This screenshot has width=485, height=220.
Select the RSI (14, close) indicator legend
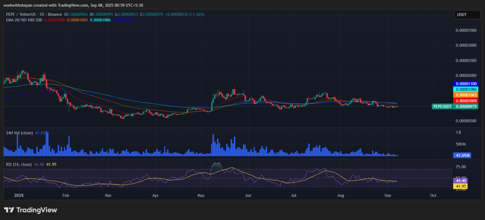pyautogui.click(x=19, y=164)
